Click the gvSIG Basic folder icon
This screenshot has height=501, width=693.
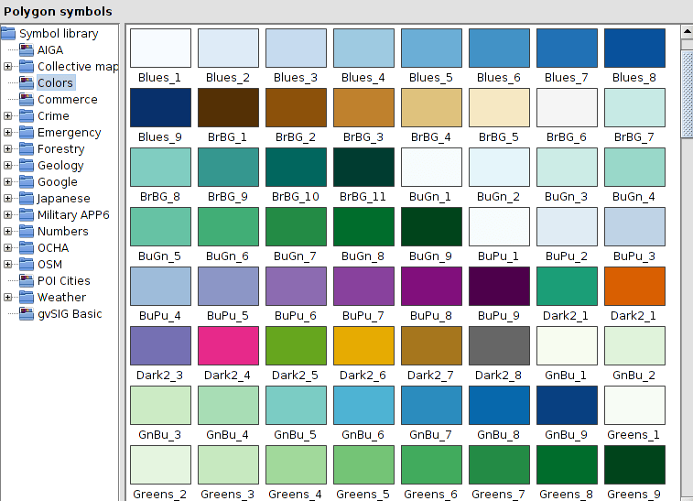pyautogui.click(x=27, y=314)
